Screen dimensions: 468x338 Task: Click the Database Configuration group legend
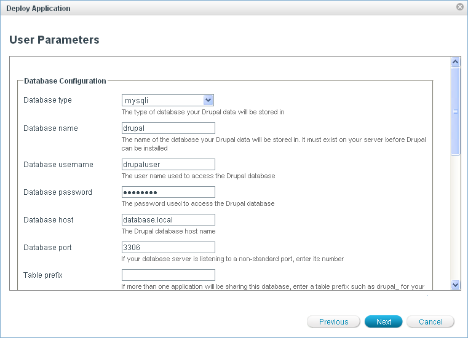pyautogui.click(x=65, y=81)
